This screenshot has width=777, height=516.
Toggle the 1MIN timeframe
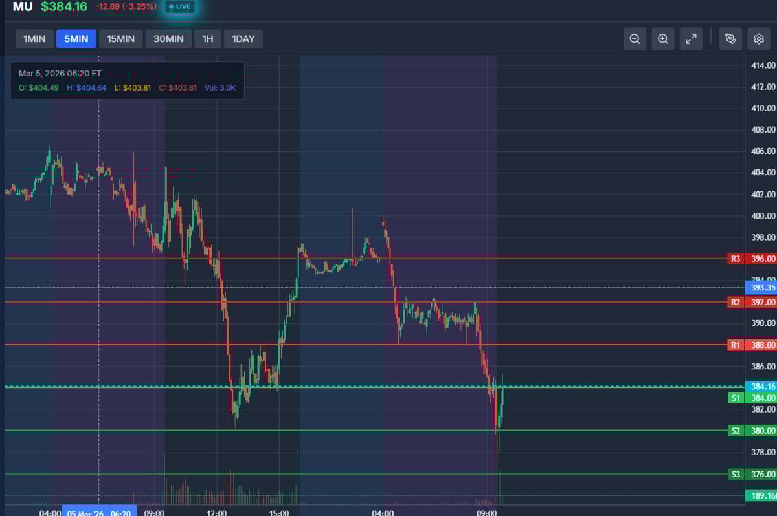tap(34, 39)
